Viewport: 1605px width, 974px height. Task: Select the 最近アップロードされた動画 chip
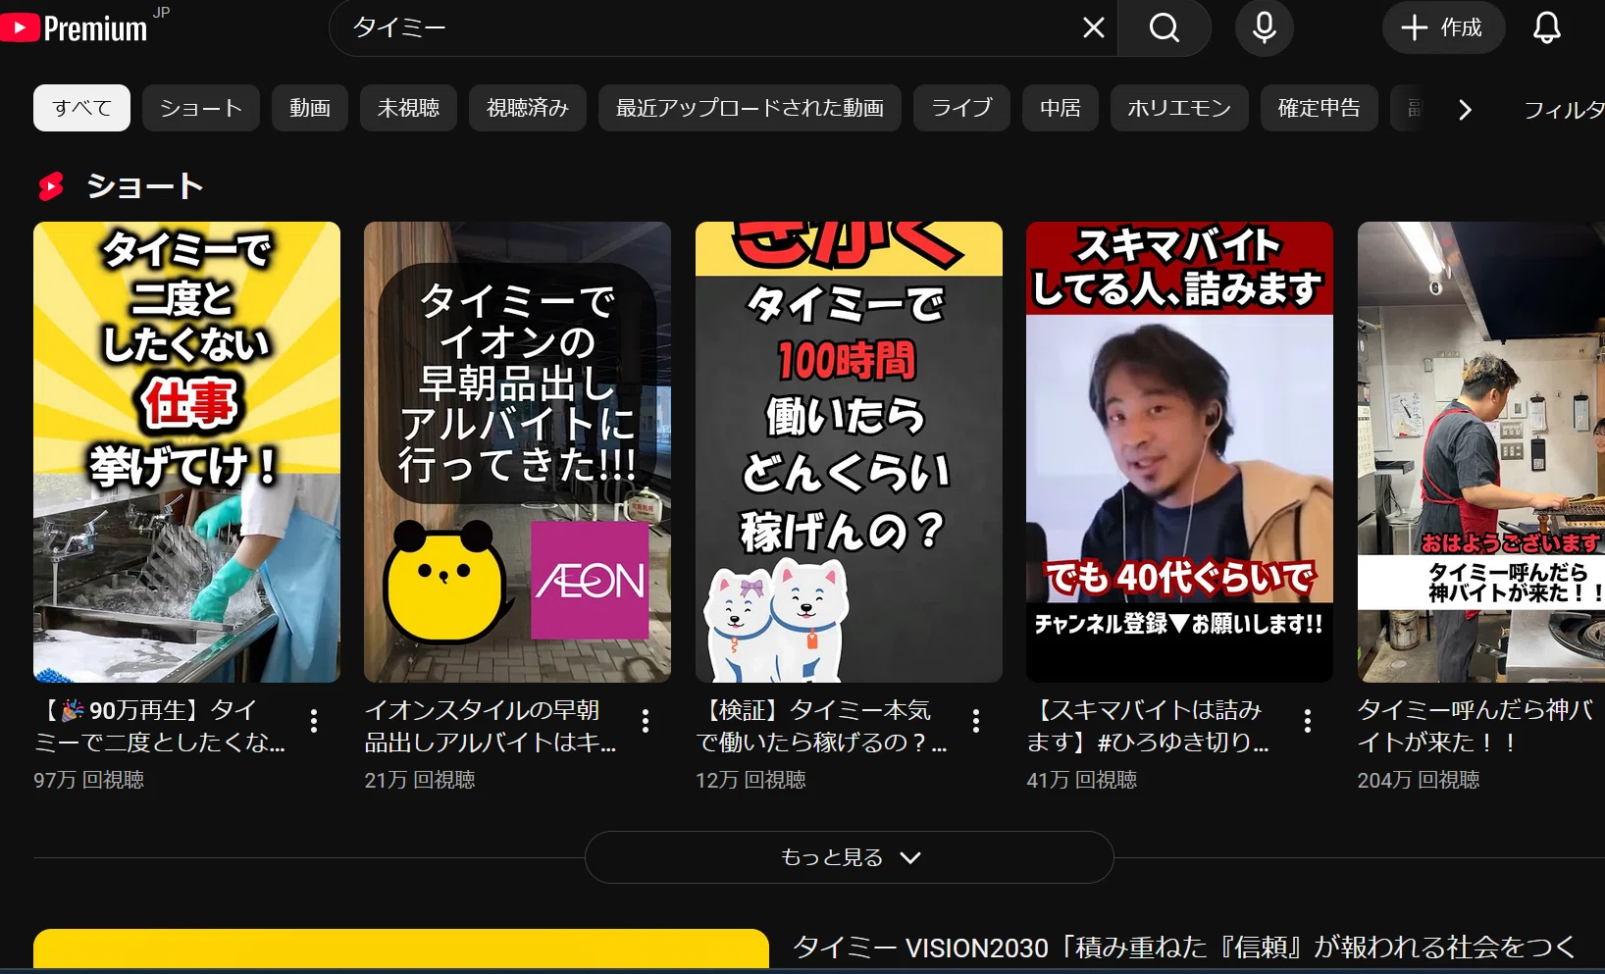pyautogui.click(x=750, y=108)
